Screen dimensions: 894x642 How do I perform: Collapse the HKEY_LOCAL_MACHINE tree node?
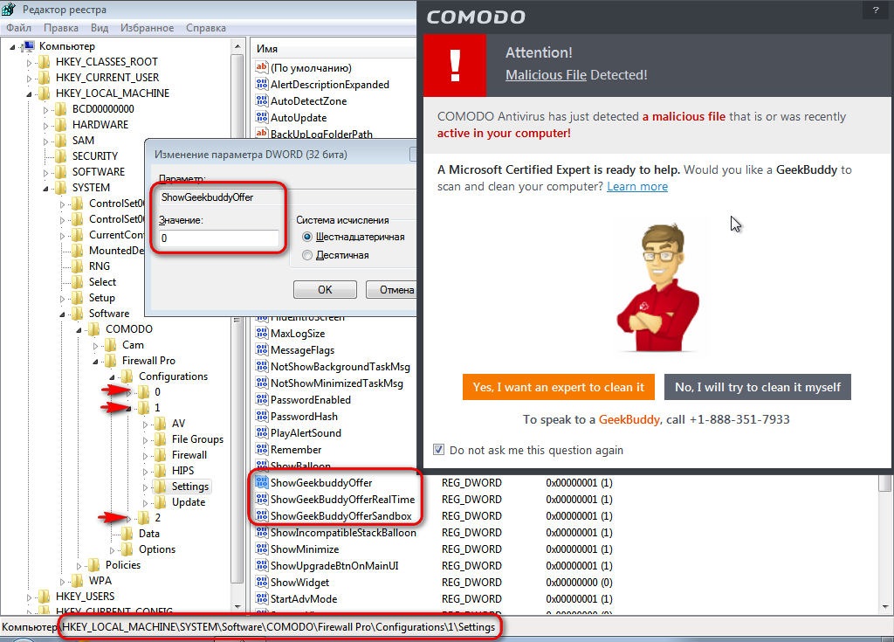pyautogui.click(x=29, y=93)
